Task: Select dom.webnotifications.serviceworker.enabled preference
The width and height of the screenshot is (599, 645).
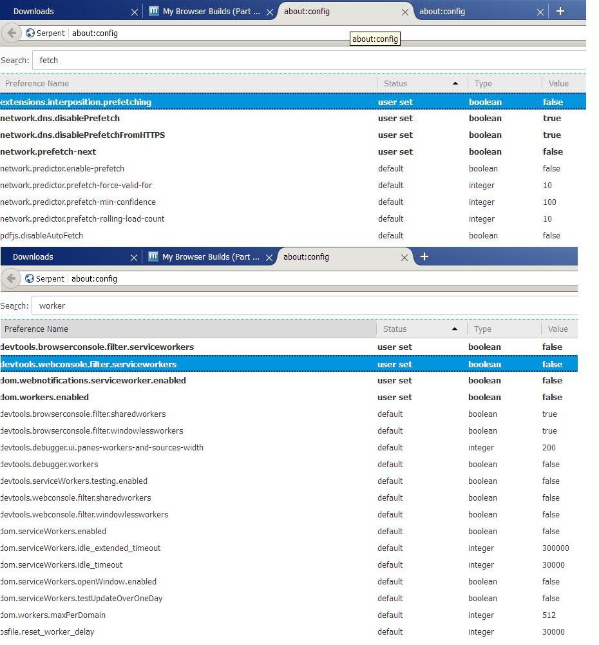Action: [x=289, y=381]
